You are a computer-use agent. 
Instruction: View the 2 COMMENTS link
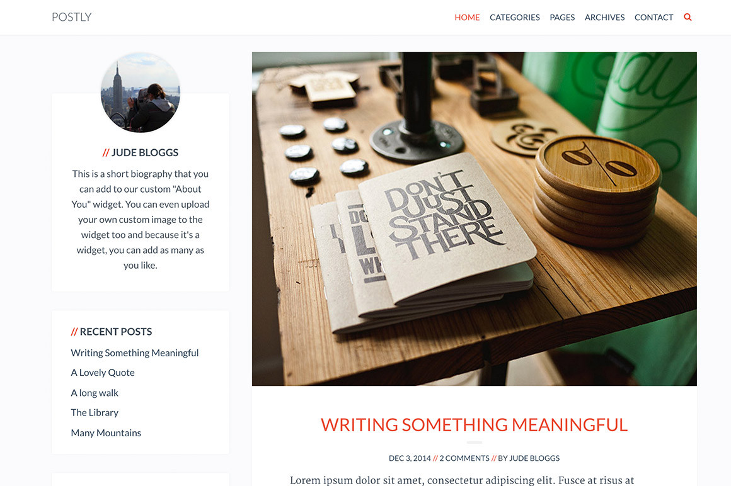[464, 458]
